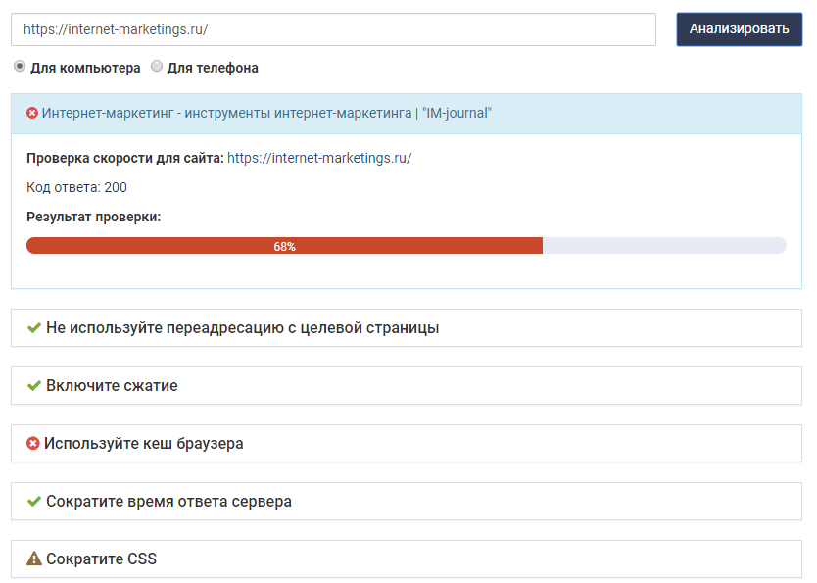Click the Код ответа: 200 text
Screen dimensions: 817x583
[76, 187]
